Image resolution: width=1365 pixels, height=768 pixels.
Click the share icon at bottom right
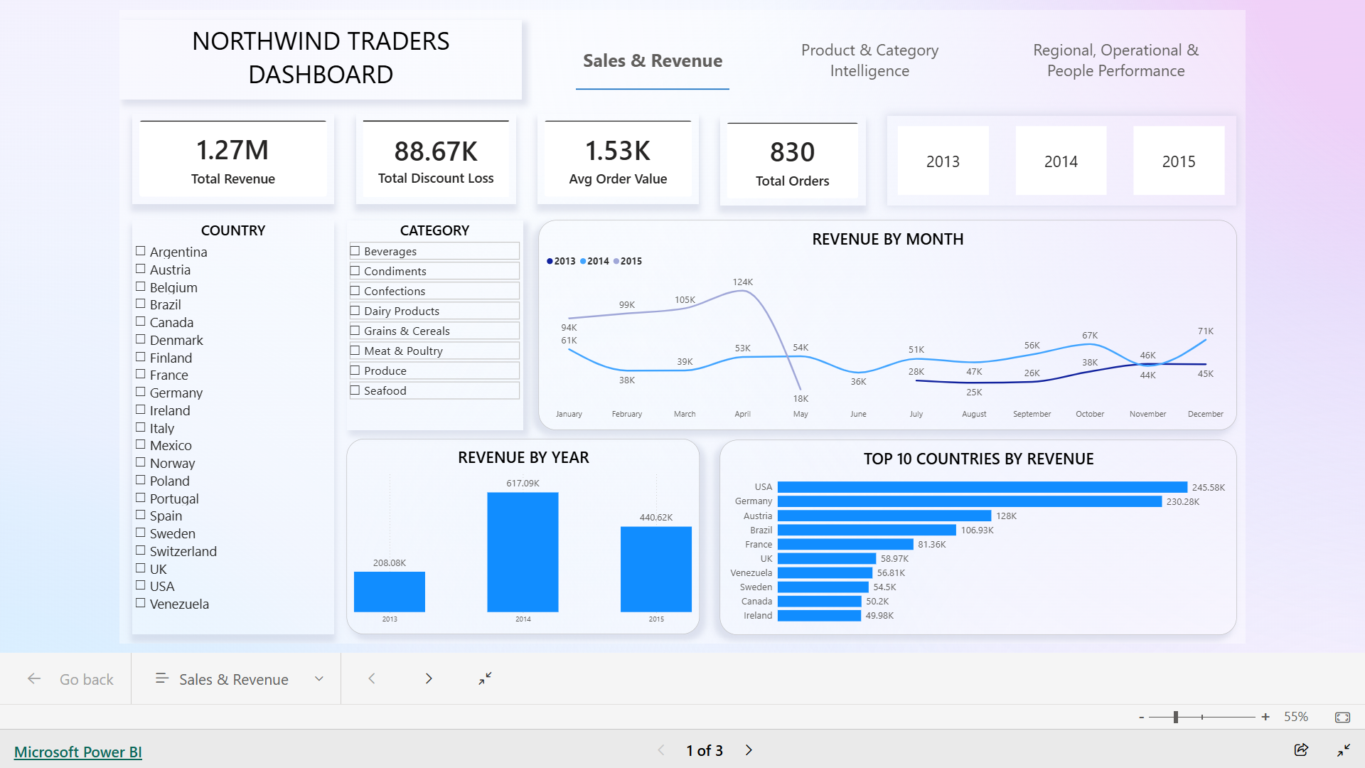tap(1301, 750)
